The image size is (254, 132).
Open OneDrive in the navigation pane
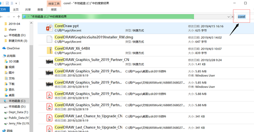coord(13,48)
